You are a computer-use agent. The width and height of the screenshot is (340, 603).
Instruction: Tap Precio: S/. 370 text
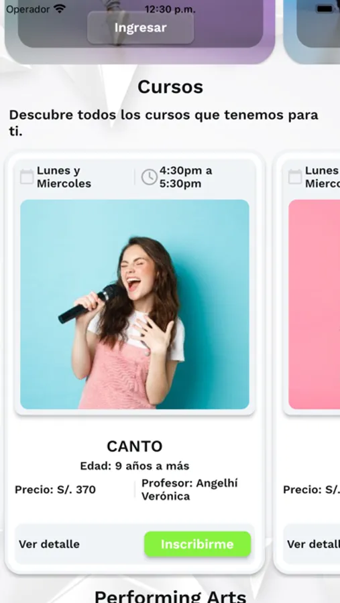tap(56, 490)
